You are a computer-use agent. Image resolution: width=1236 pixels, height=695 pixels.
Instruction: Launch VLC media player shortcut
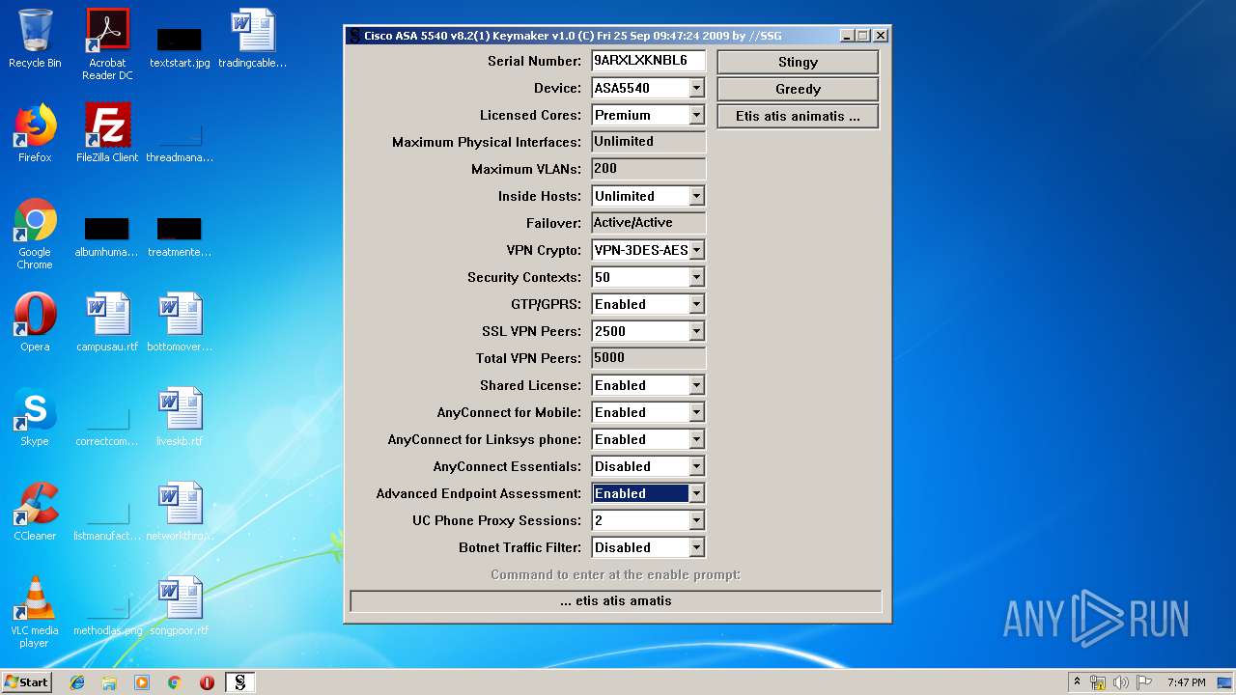pyautogui.click(x=35, y=612)
